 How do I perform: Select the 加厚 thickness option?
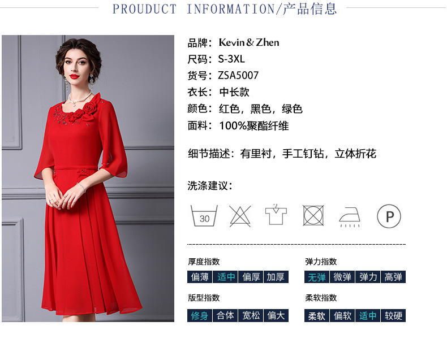276,277
